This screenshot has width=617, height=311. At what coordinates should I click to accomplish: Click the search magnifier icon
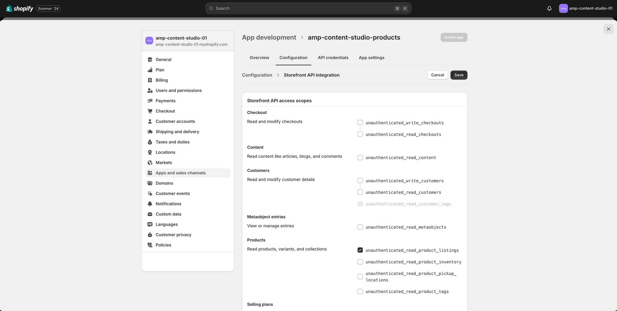coord(211,9)
